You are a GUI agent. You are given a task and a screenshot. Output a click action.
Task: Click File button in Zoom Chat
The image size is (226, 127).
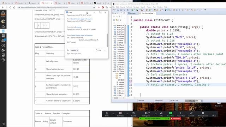pyautogui.click(x=98, y=50)
